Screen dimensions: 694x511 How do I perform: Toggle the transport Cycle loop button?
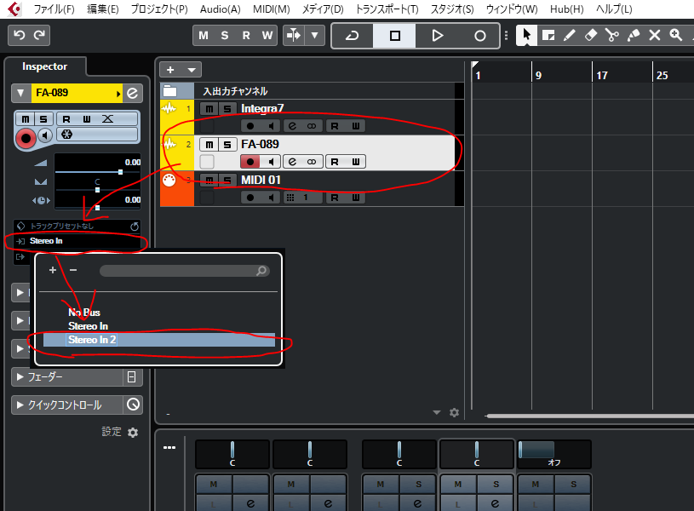click(353, 36)
